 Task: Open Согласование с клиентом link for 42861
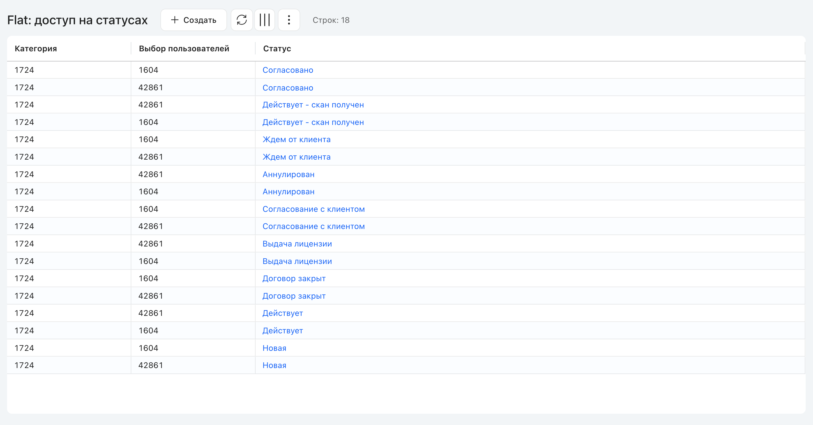(x=314, y=226)
